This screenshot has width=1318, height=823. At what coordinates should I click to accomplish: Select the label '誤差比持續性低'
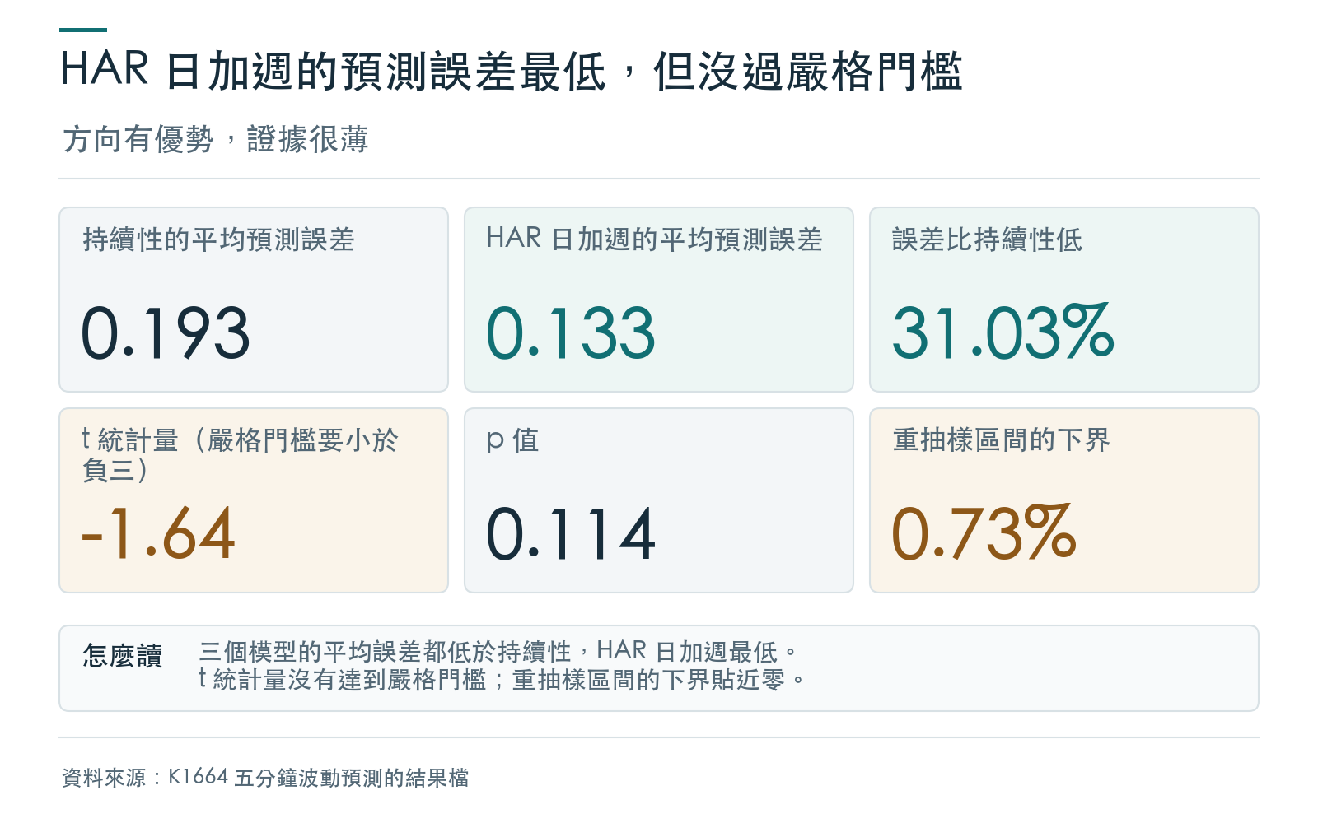(x=987, y=239)
